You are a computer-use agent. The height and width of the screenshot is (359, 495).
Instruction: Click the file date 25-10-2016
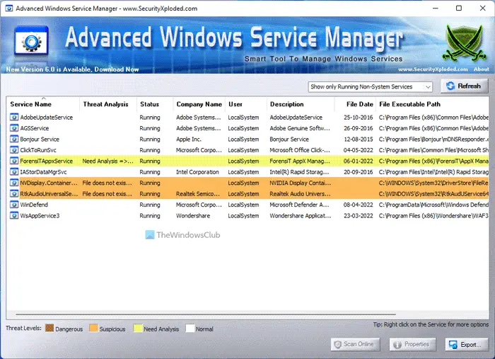pos(359,118)
